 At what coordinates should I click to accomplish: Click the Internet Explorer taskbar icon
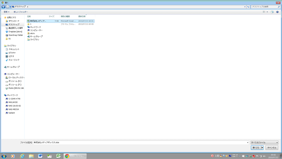[x=22, y=156]
